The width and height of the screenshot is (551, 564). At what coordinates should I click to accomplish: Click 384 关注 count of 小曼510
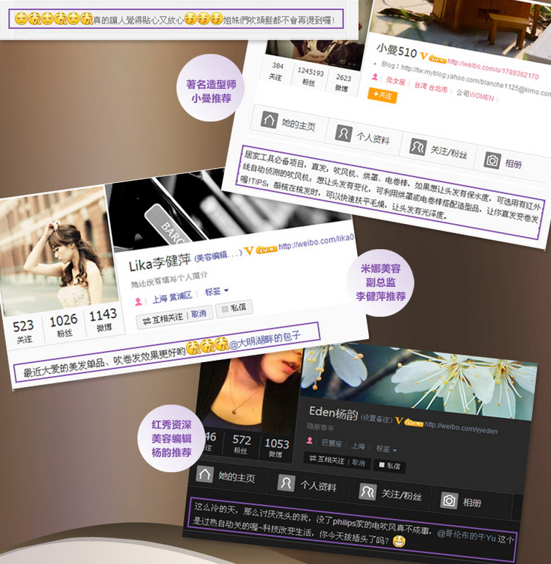277,70
